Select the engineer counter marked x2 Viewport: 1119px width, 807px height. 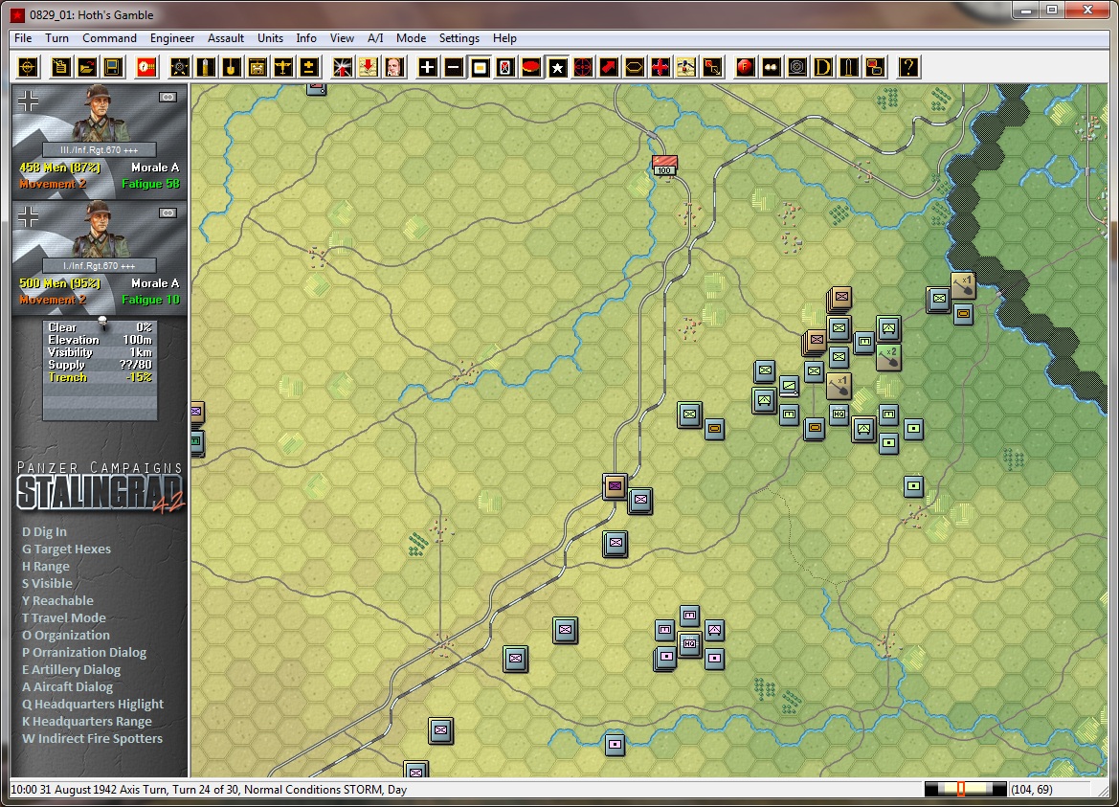tap(889, 357)
